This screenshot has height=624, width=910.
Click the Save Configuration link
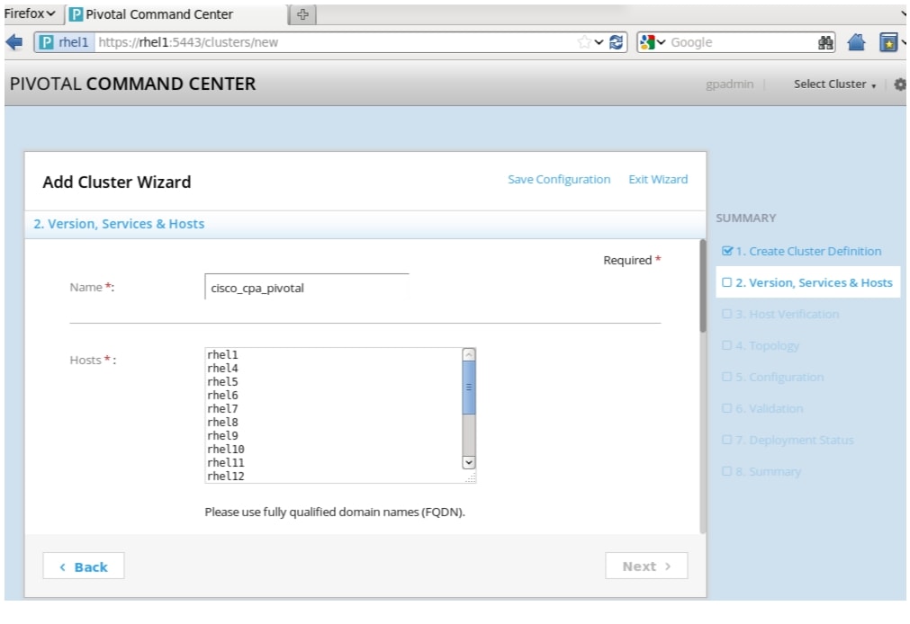[x=559, y=179]
